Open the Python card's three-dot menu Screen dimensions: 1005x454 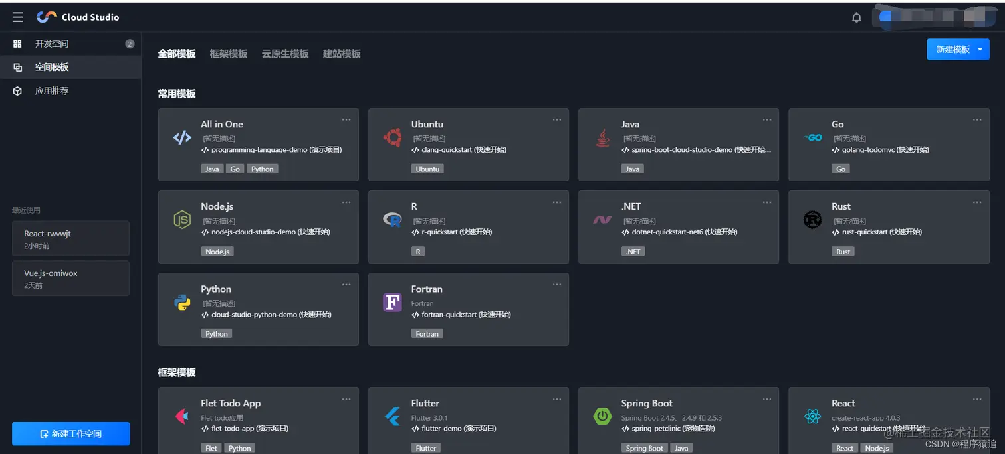(346, 285)
